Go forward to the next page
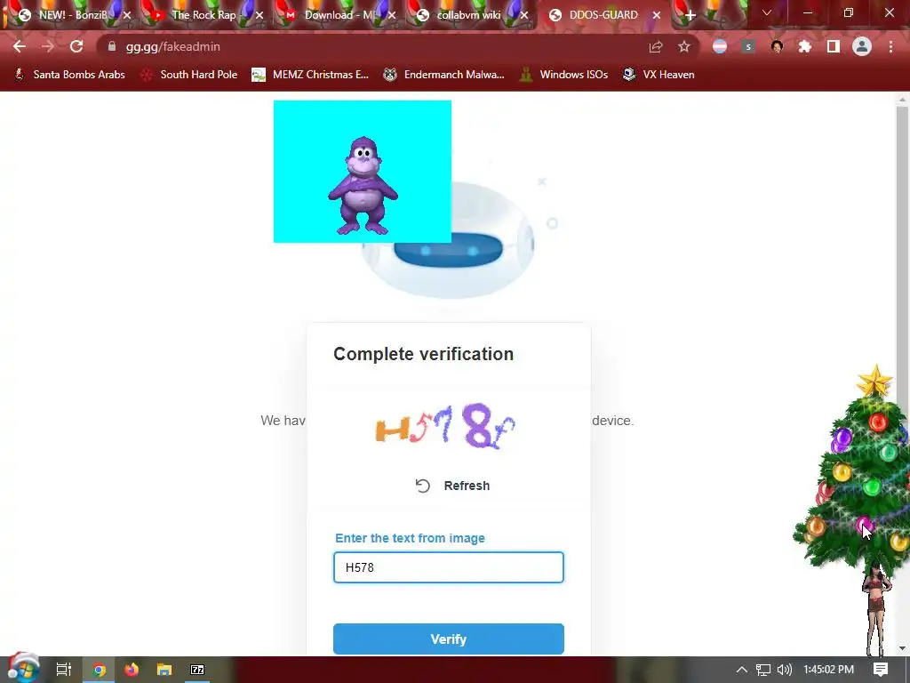Viewport: 910px width, 683px height. coord(48,46)
